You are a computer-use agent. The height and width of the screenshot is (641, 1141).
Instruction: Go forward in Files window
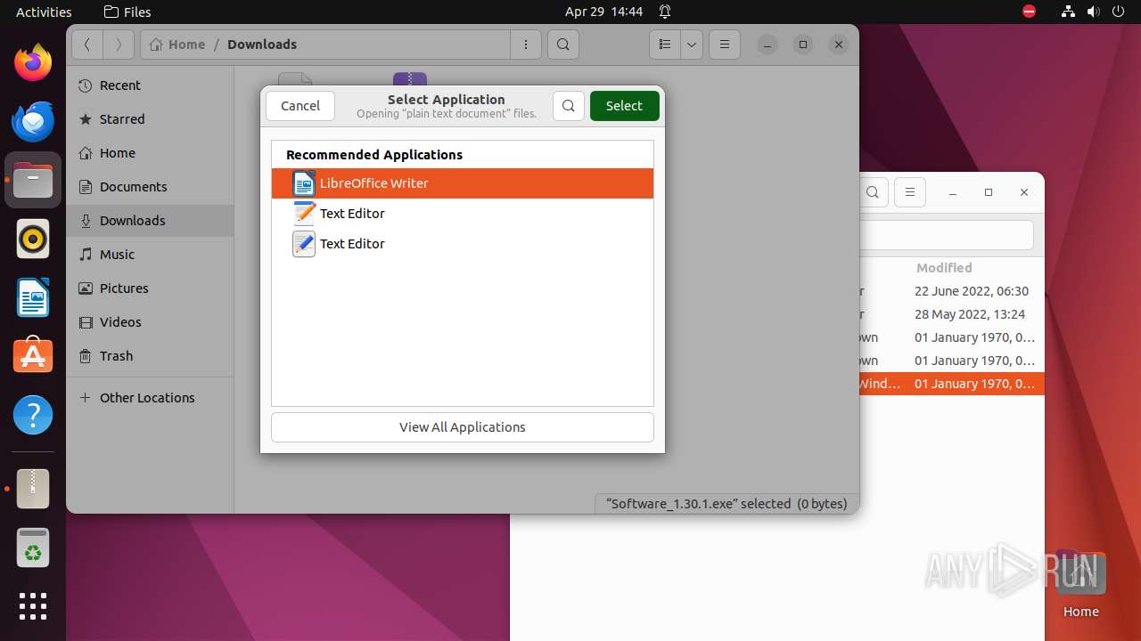(x=119, y=45)
